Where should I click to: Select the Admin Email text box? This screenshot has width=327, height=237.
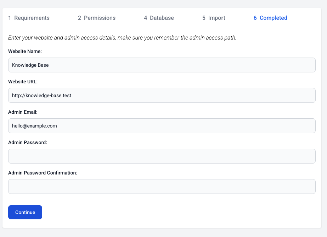[162, 126]
